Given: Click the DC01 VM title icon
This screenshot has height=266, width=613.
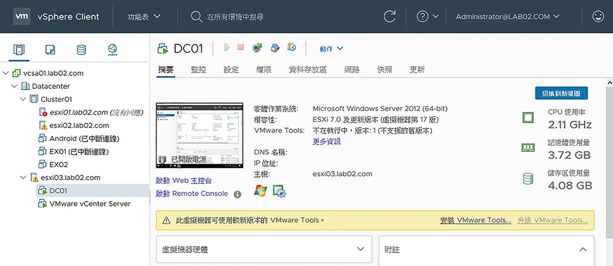Looking at the screenshot, I should point(162,49).
